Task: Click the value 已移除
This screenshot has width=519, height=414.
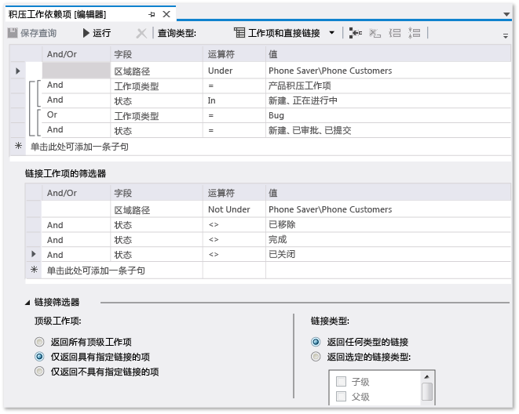Action: click(388, 225)
